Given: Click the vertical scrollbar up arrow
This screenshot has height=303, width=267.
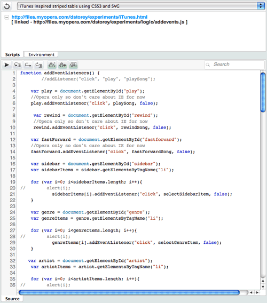Looking at the screenshot, I should click(263, 281).
